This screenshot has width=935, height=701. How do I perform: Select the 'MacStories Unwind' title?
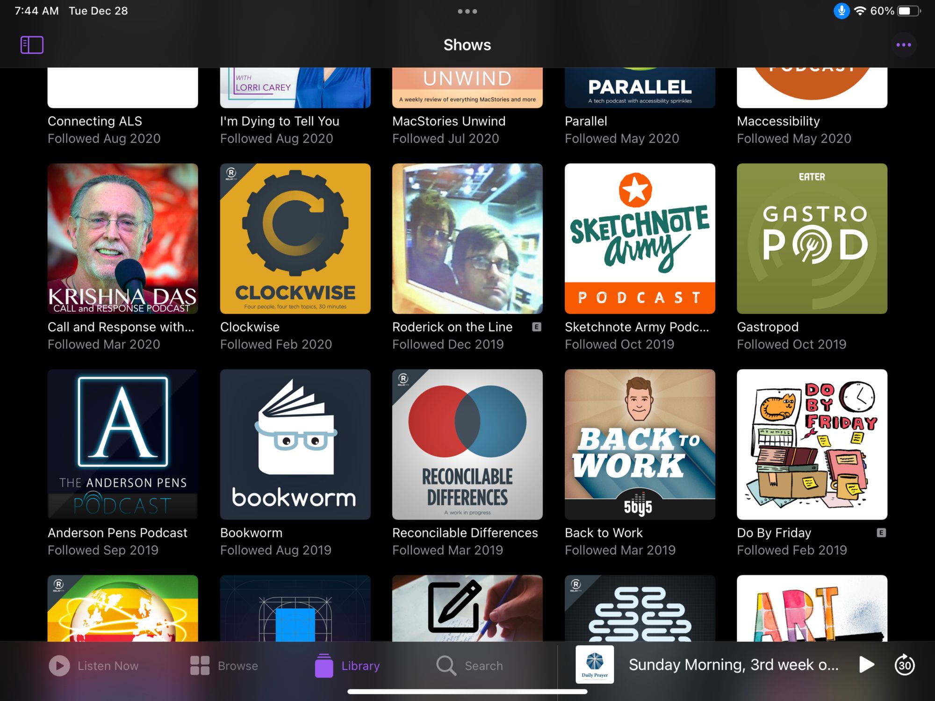tap(449, 121)
